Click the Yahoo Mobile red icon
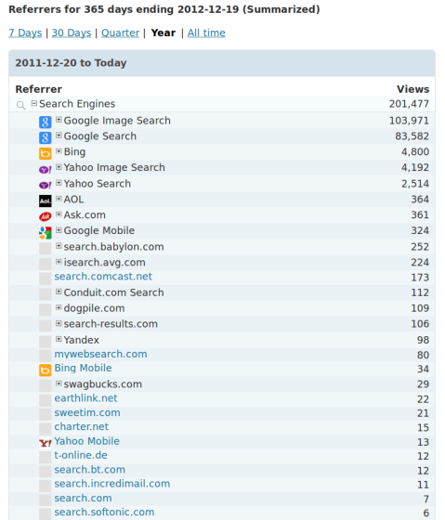 [x=46, y=443]
